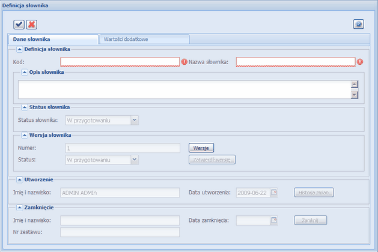Click the Kod input field
The height and width of the screenshot is (252, 378).
point(120,61)
